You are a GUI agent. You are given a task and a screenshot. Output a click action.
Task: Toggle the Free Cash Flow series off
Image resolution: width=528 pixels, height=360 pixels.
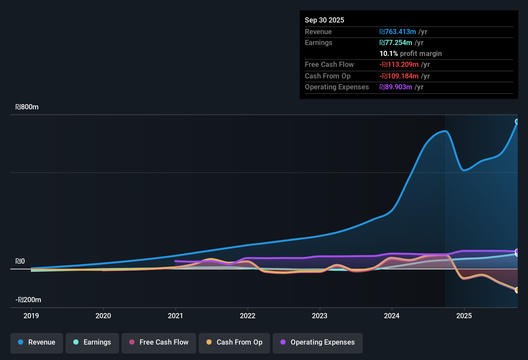[159, 342]
